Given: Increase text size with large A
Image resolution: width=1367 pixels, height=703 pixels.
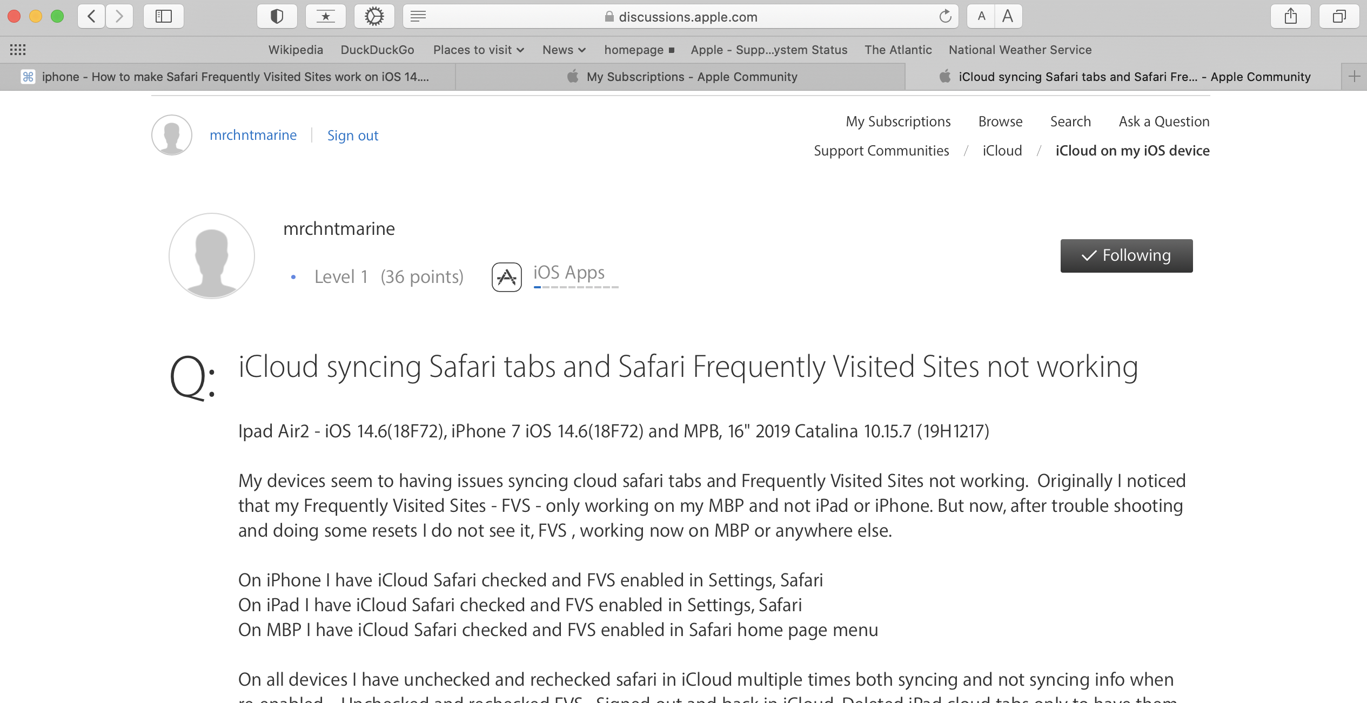Looking at the screenshot, I should [1008, 16].
